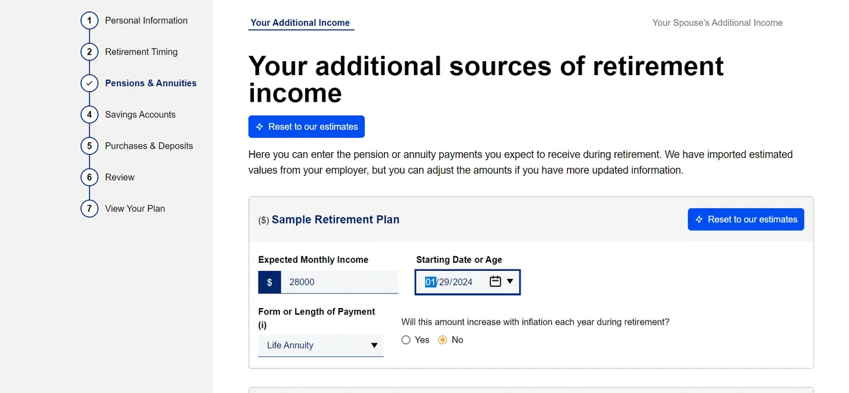Select the Yes radio button for inflation increase
Image resolution: width=849 pixels, height=393 pixels.
coord(405,339)
